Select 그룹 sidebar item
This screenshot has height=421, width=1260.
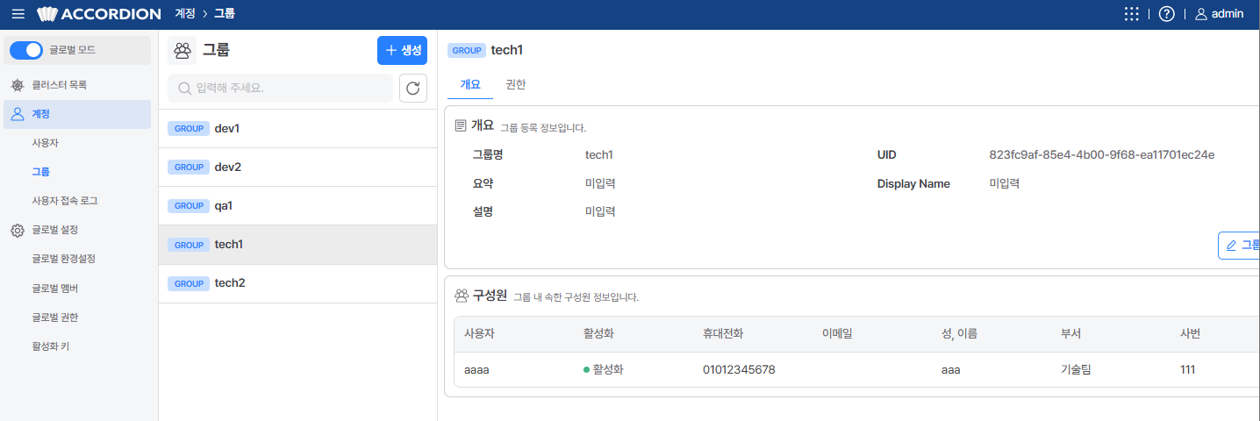pos(40,172)
